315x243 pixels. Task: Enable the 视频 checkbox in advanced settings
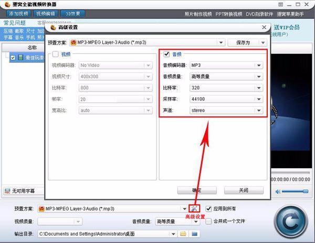55,54
